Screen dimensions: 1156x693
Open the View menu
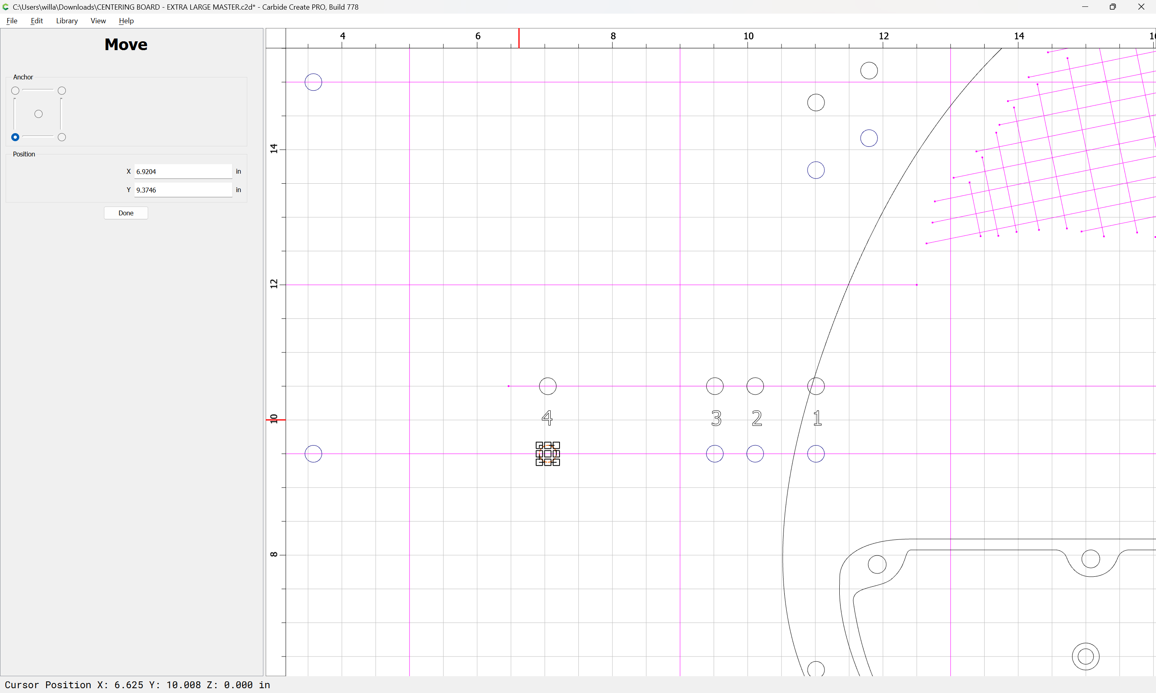(98, 20)
